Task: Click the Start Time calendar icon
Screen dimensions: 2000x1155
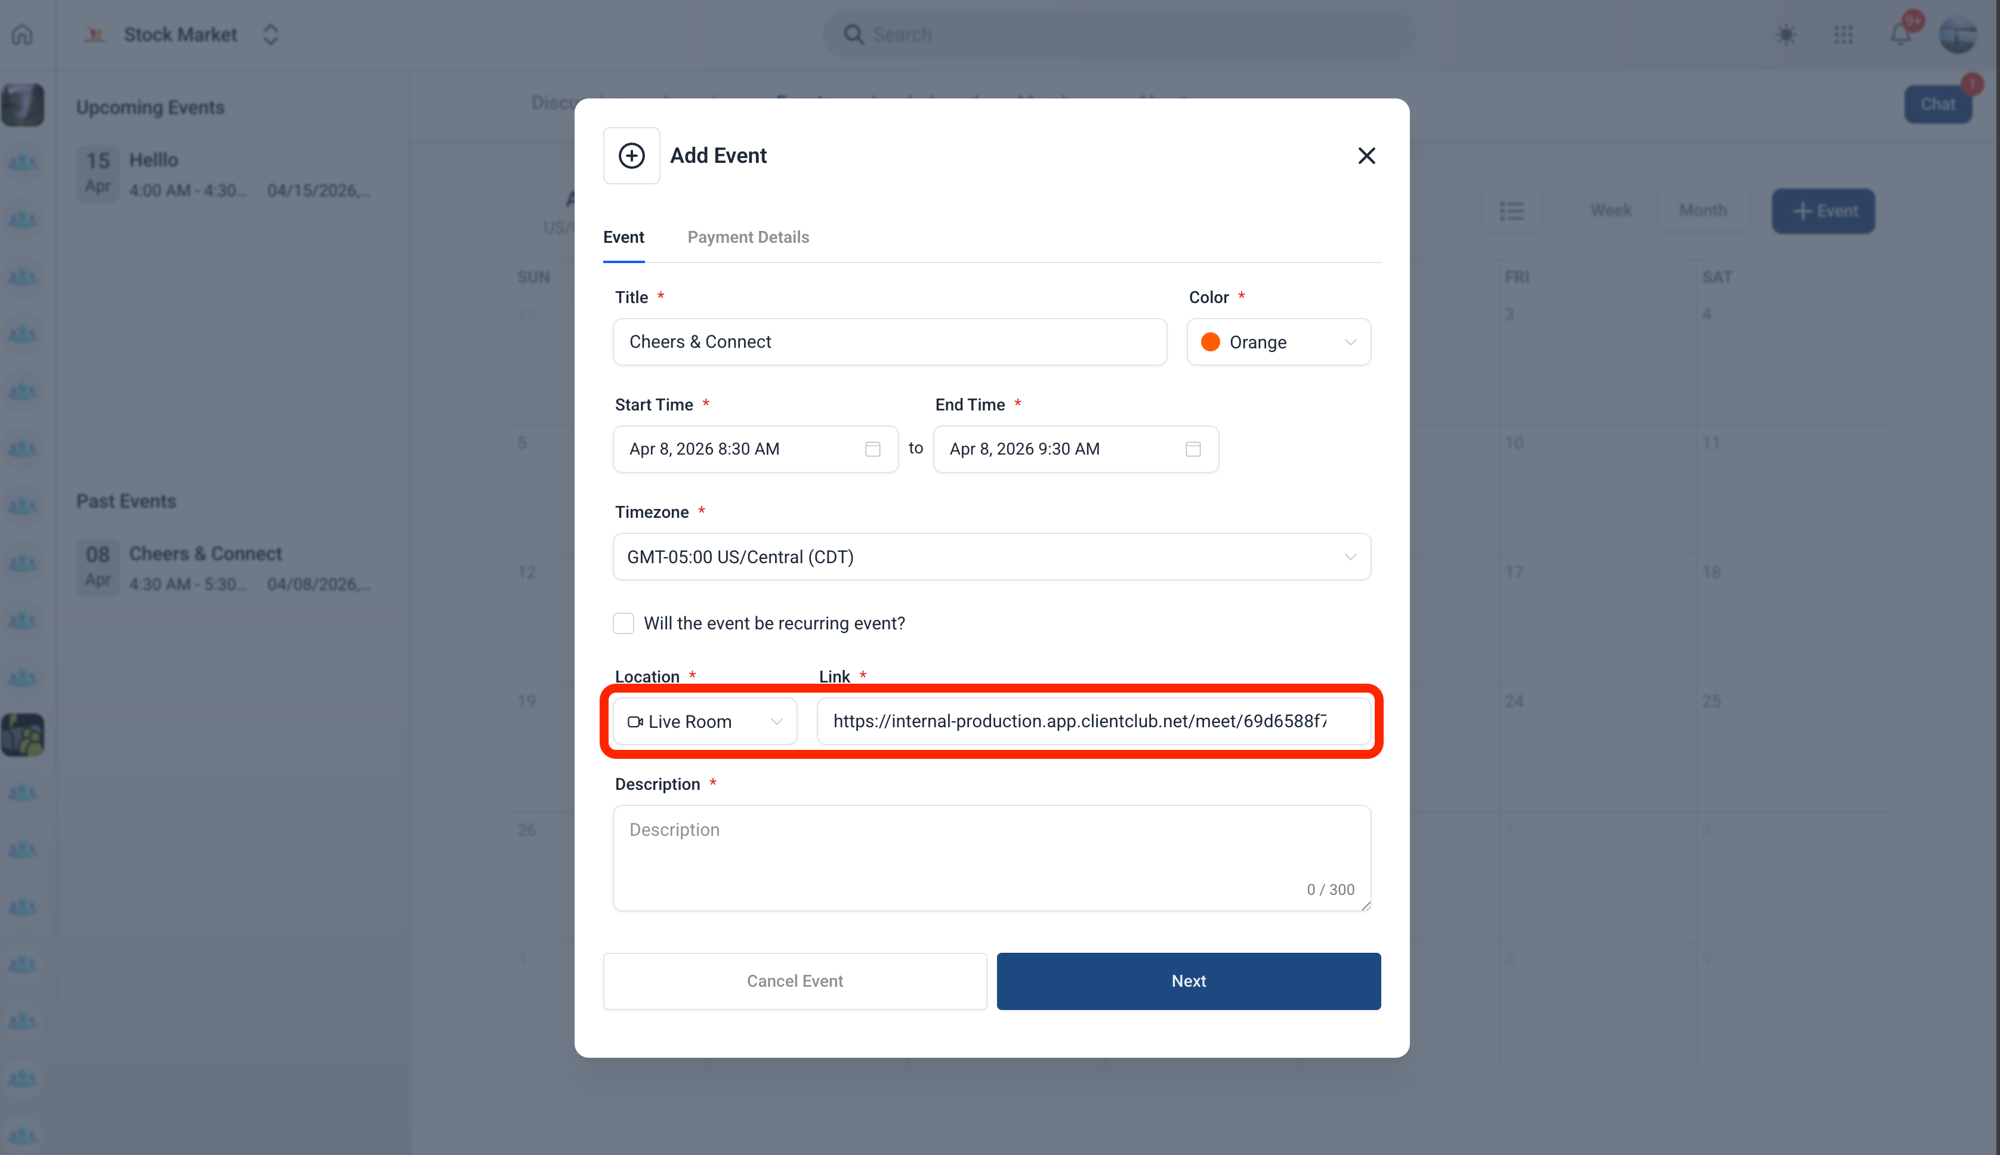Action: [873, 449]
